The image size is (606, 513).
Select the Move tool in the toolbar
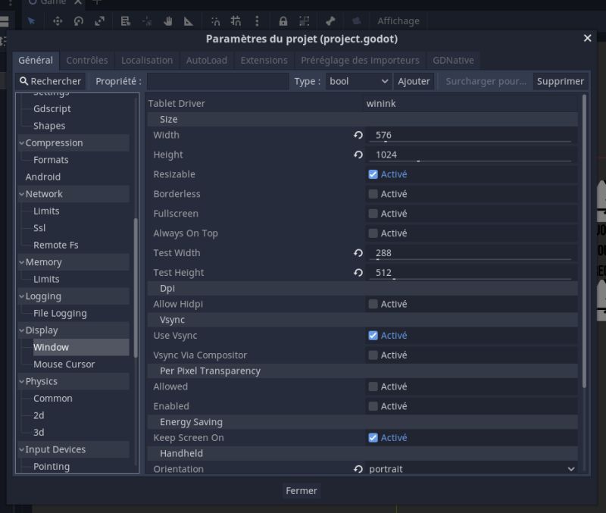tap(58, 20)
